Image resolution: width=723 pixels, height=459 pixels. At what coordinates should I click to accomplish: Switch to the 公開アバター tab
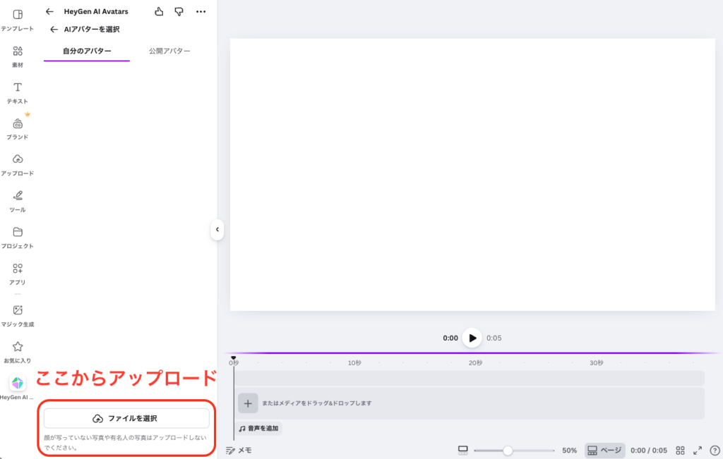(169, 51)
